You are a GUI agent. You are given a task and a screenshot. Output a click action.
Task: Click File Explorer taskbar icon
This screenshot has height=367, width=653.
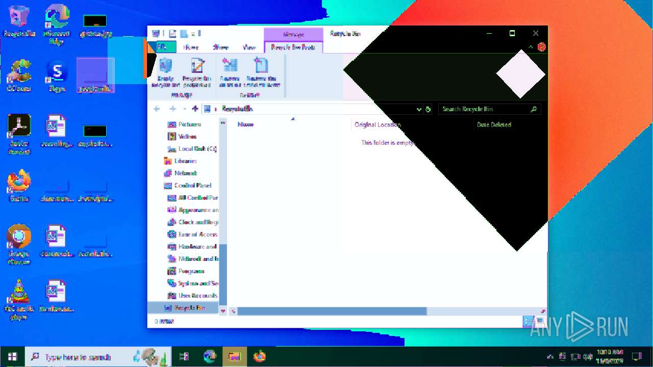235,357
